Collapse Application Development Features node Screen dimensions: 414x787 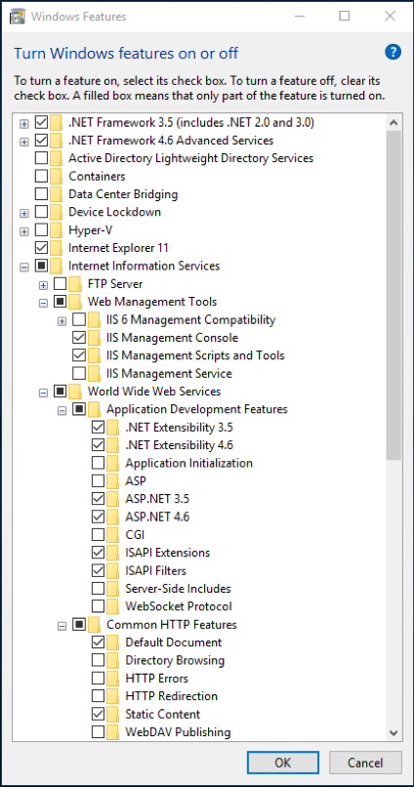(62, 410)
